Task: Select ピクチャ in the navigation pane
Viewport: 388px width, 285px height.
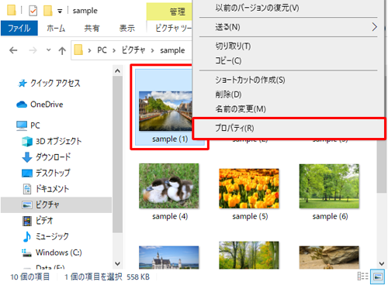Action: click(56, 204)
